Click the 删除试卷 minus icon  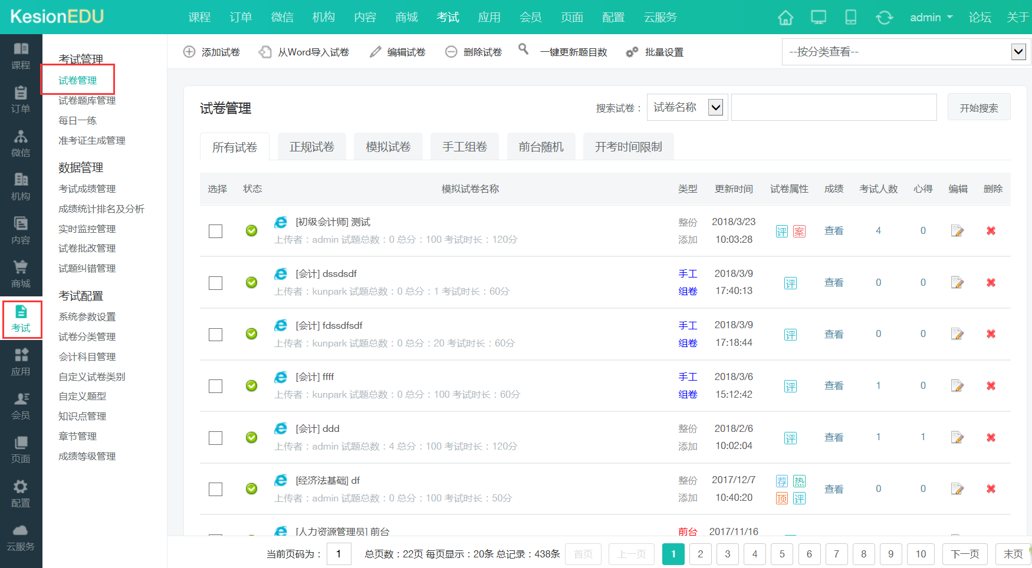pyautogui.click(x=451, y=52)
